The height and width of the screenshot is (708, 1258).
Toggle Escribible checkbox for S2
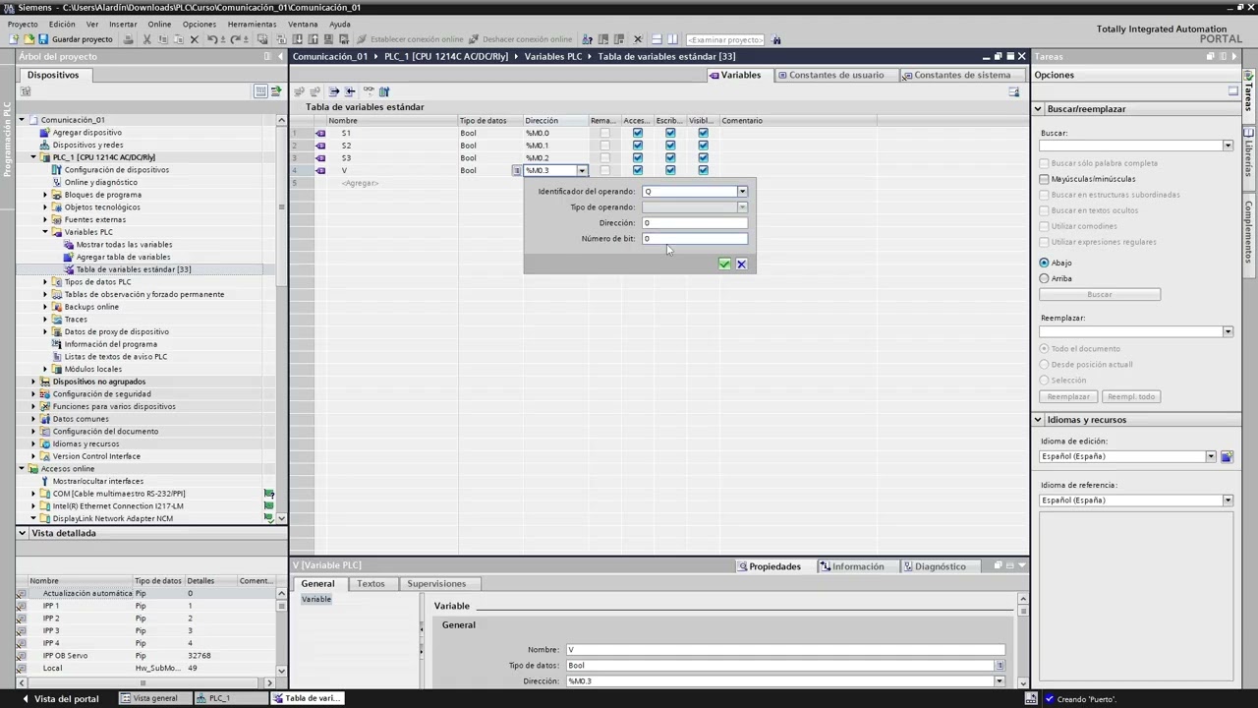coord(670,146)
